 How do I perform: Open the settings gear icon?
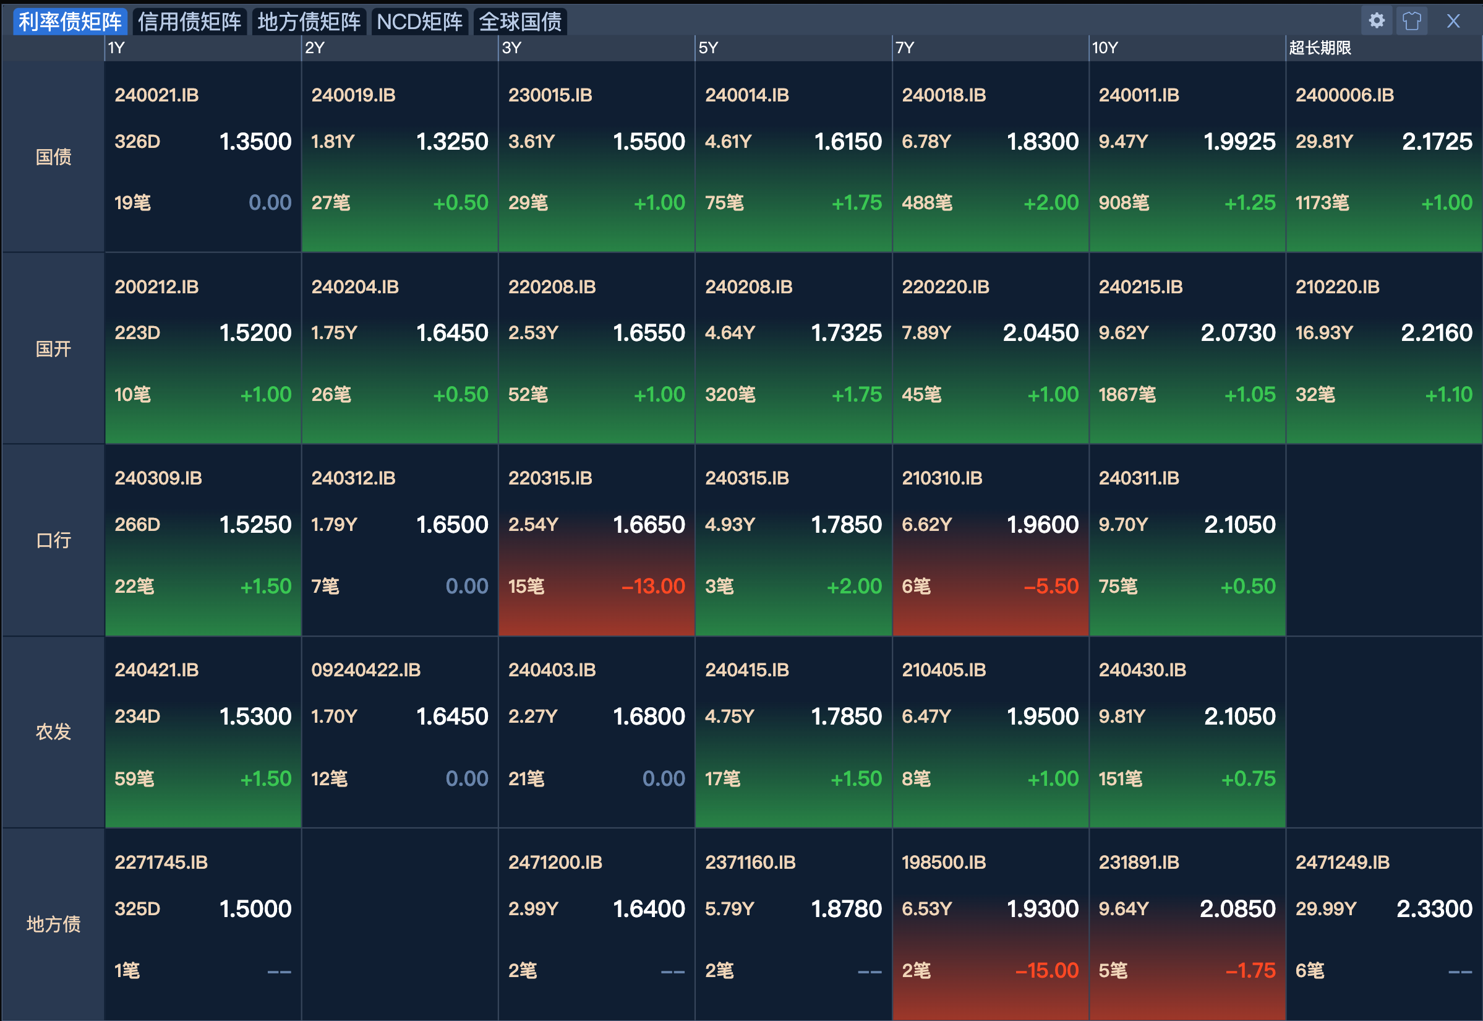1376,21
